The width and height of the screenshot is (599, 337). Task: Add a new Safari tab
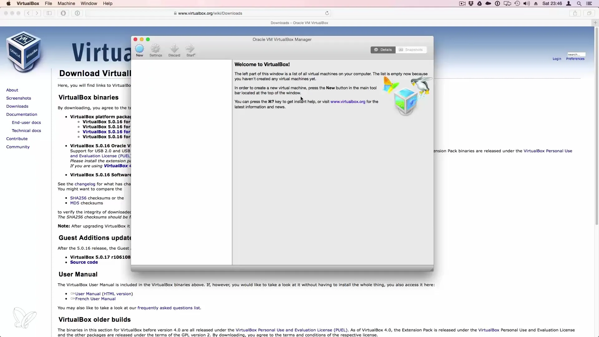[595, 22]
